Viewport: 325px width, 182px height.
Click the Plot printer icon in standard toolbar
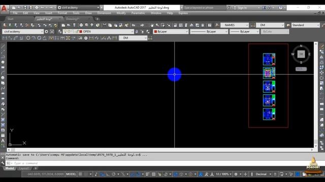point(81,25)
